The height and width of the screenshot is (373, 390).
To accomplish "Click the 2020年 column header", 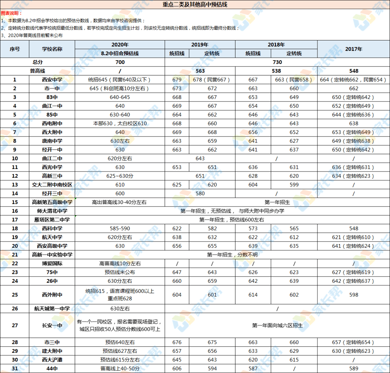I will 120,44.
